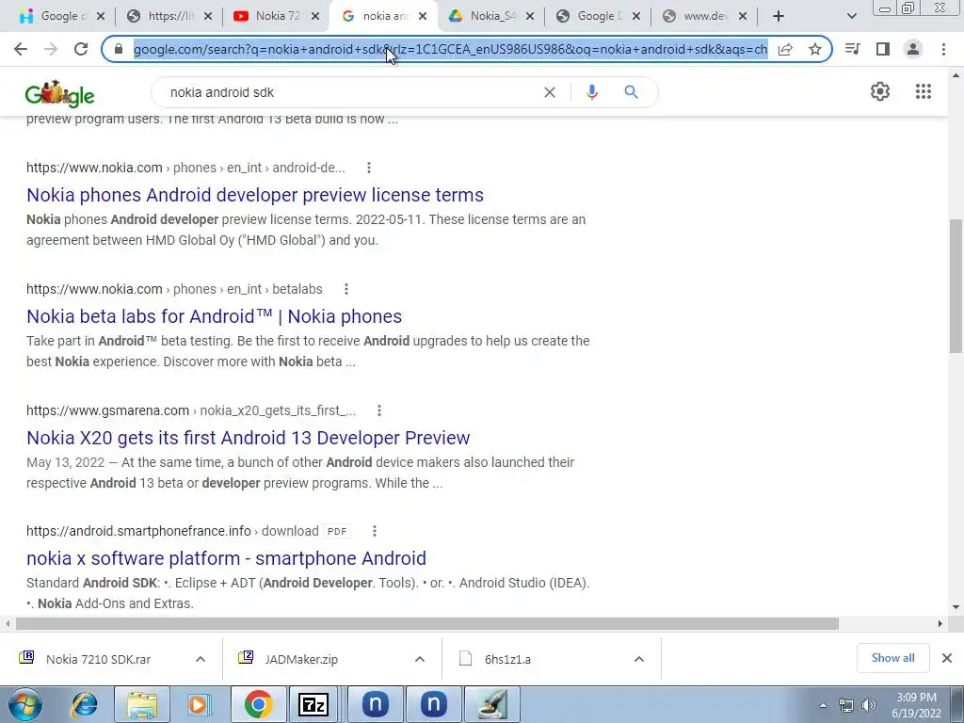The width and height of the screenshot is (964, 723).
Task: Open more options for smartphonefrance result
Action: (375, 531)
